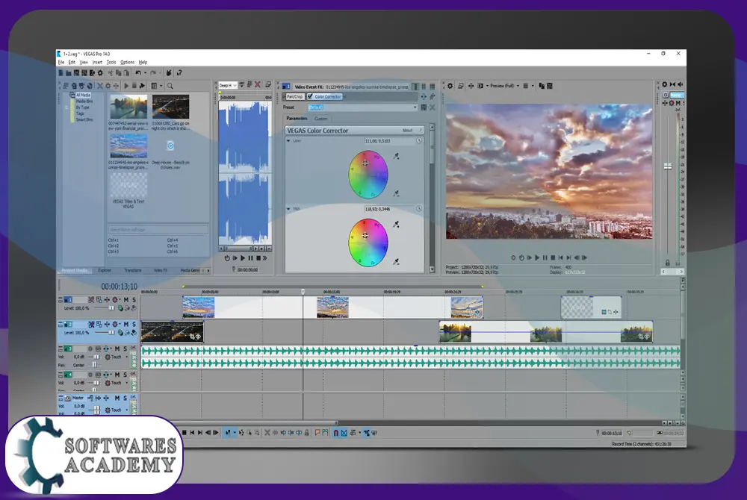The image size is (747, 500).
Task: Open the undo history dropdown arrow
Action: [145, 73]
